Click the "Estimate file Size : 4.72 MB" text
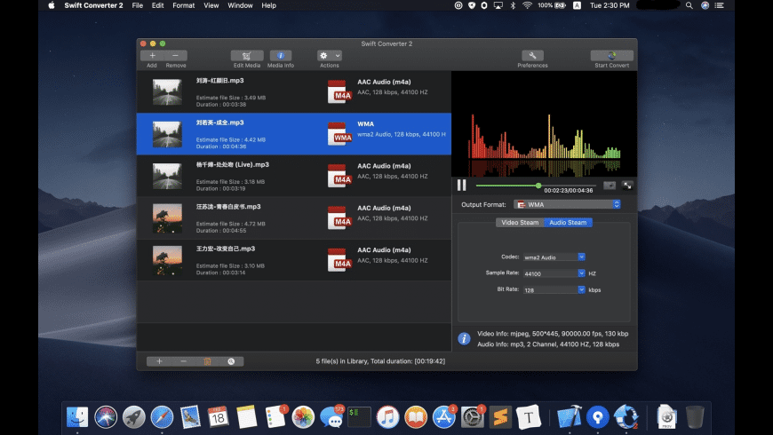Viewport: 773px width, 435px height. [x=231, y=224]
